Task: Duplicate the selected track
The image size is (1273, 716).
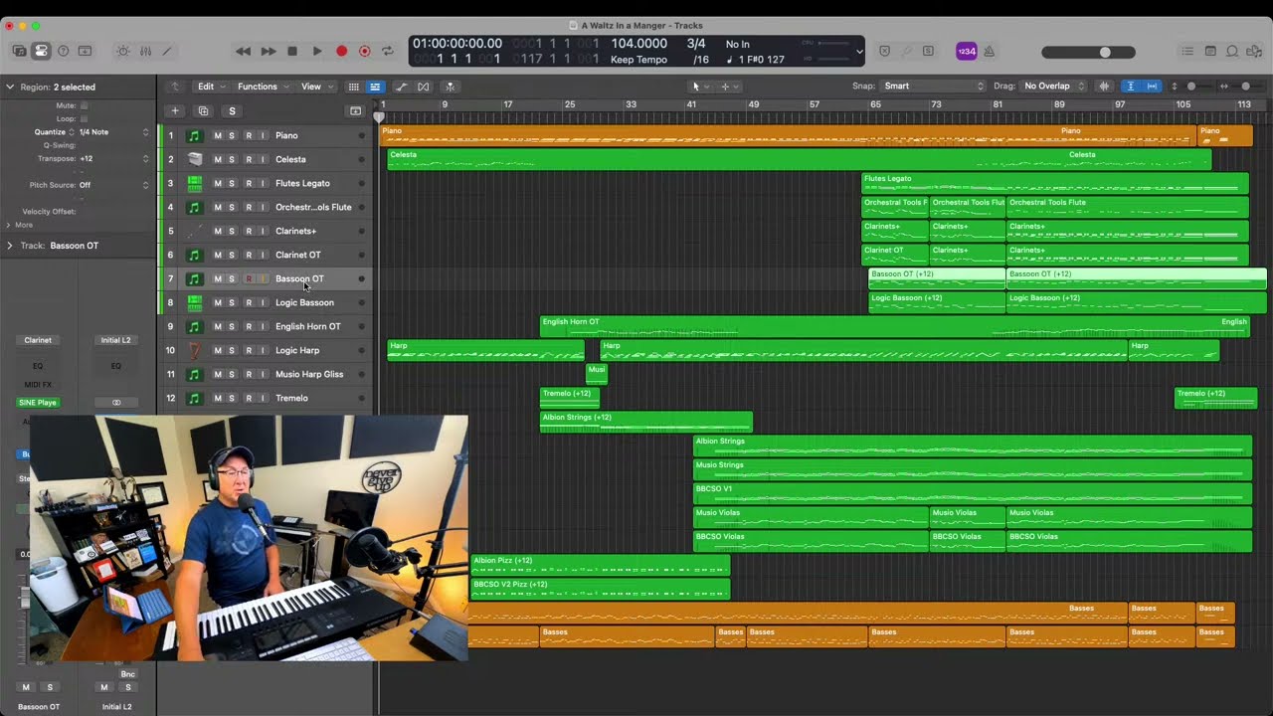Action: coord(203,111)
